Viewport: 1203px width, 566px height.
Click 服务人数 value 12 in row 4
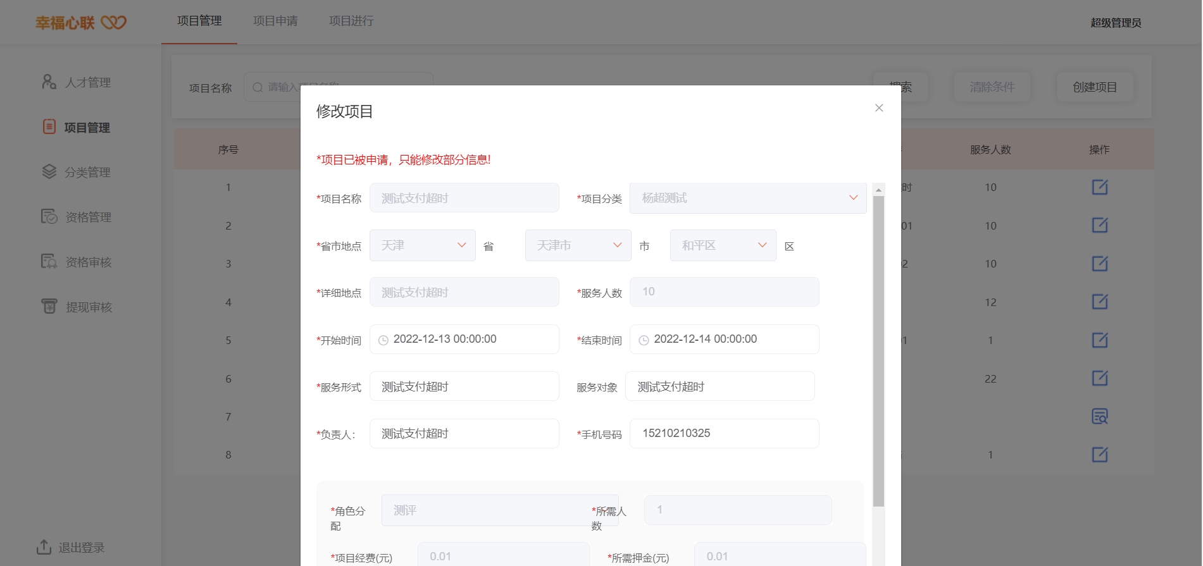click(x=990, y=302)
